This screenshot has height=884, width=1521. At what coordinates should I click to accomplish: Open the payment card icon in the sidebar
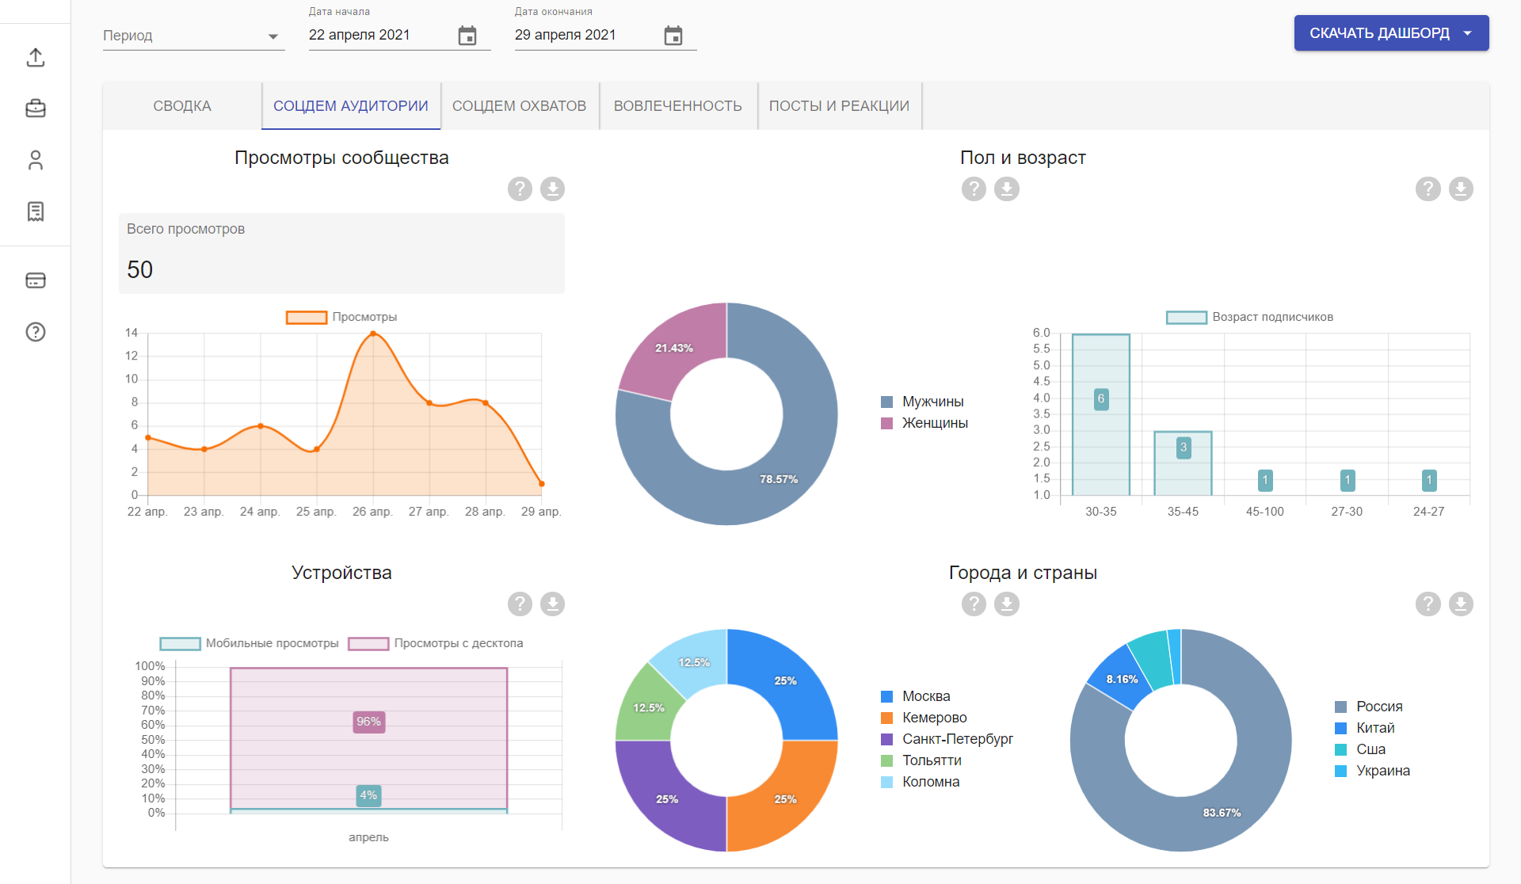(x=36, y=280)
